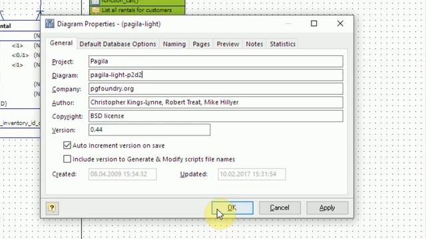
Task: Confirm dialog with OK button
Action: tap(232, 208)
